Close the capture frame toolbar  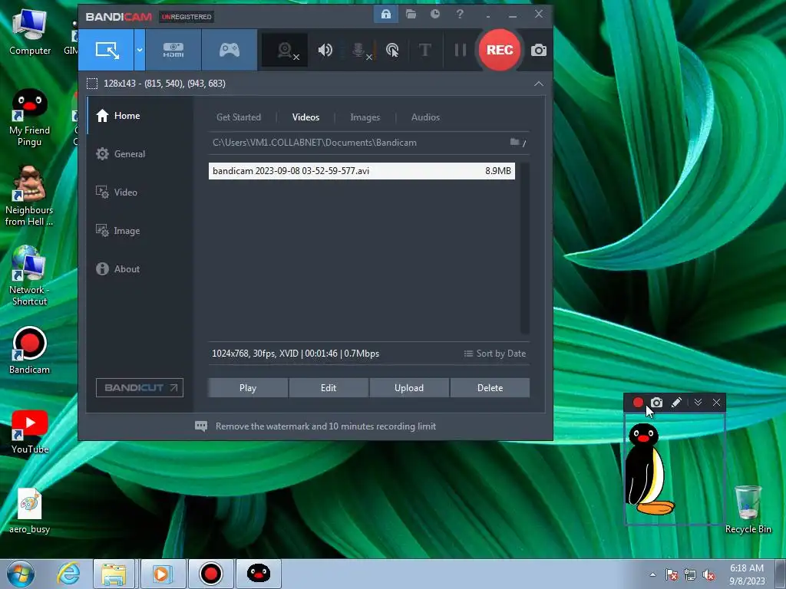tap(716, 402)
